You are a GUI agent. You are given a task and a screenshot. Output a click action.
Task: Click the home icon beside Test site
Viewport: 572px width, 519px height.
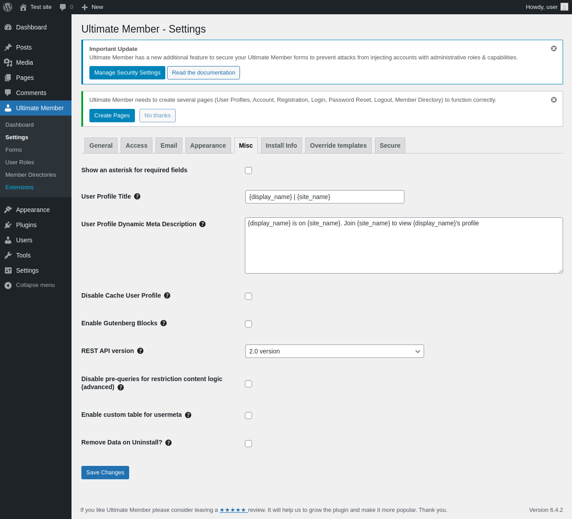(23, 7)
